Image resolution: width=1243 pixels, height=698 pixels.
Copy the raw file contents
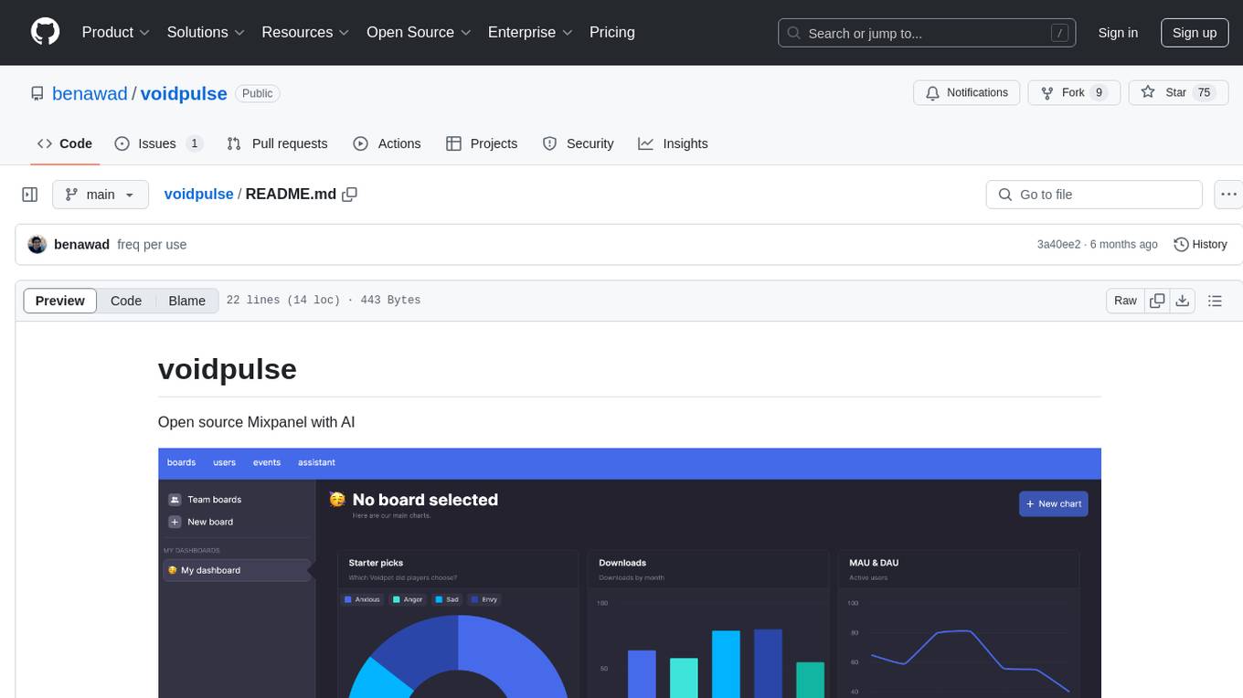1157,301
